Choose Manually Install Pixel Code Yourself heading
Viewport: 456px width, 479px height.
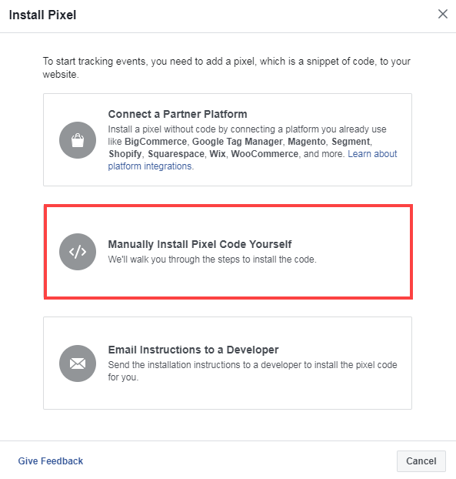point(200,244)
